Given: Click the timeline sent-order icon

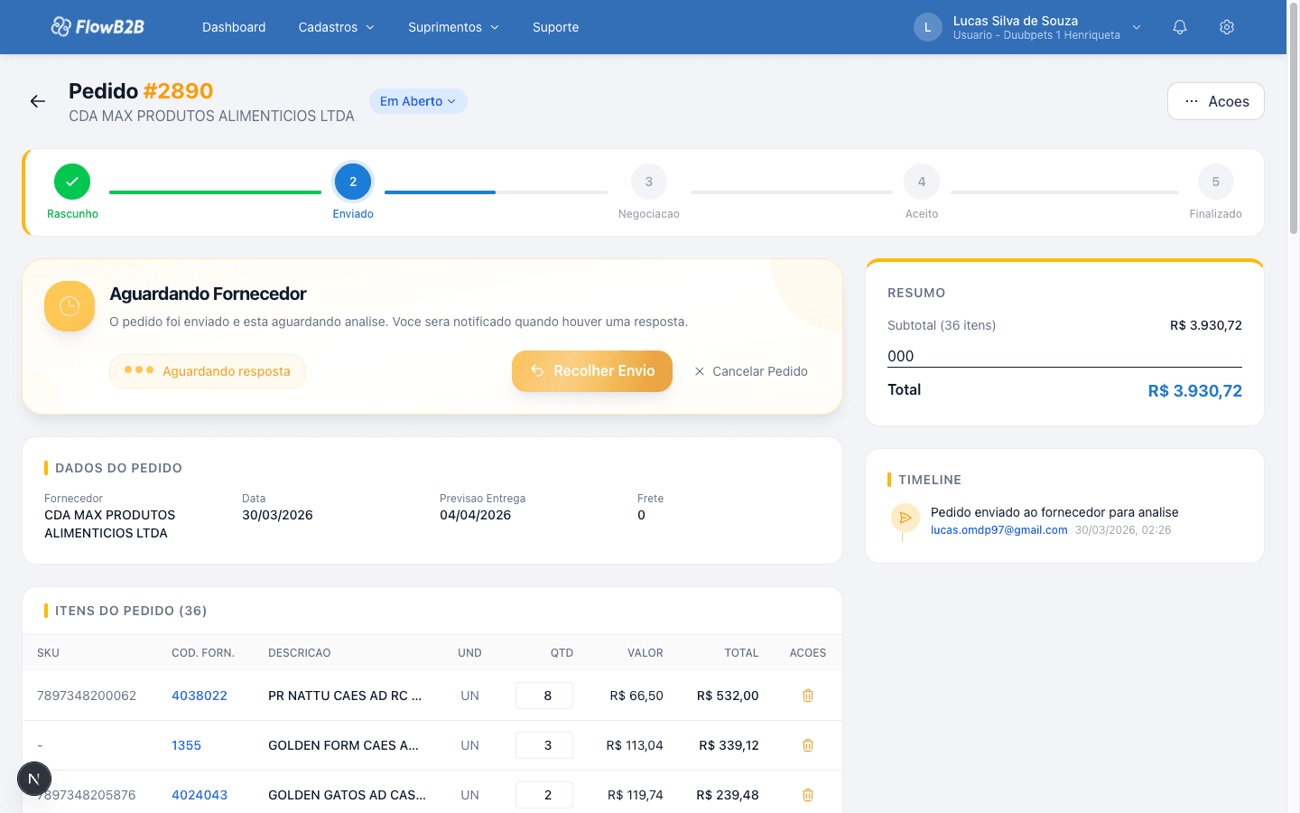Looking at the screenshot, I should click(x=905, y=518).
